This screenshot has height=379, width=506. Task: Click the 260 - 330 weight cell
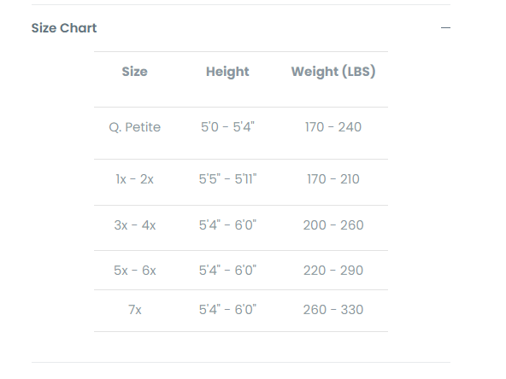[333, 310]
